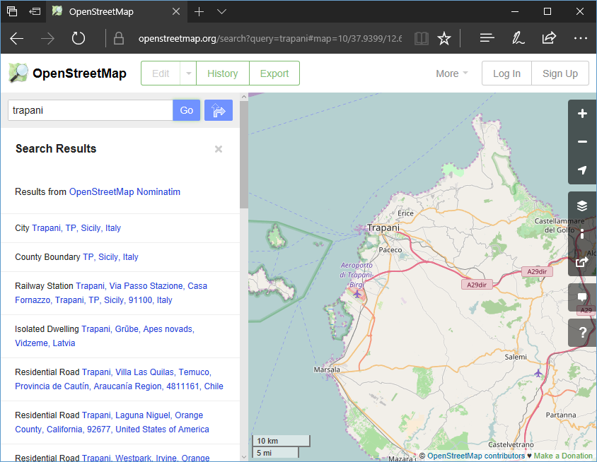Click left A29dir road shield on map
Image resolution: width=597 pixels, height=462 pixels.
[477, 285]
